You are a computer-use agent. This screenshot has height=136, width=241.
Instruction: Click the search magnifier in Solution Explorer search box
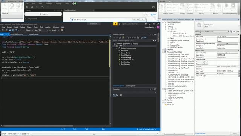(153, 40)
